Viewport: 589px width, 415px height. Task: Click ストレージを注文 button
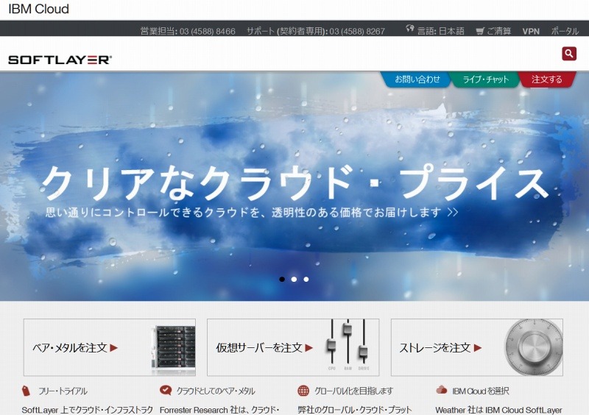(x=476, y=347)
